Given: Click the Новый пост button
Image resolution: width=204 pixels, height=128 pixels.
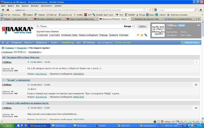Looking at the screenshot, I should pos(191,43).
